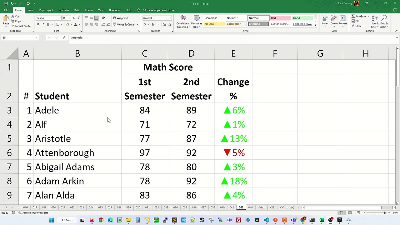400x225 pixels.
Task: Switch to sheet tab 044
Action: [x=250, y=207]
